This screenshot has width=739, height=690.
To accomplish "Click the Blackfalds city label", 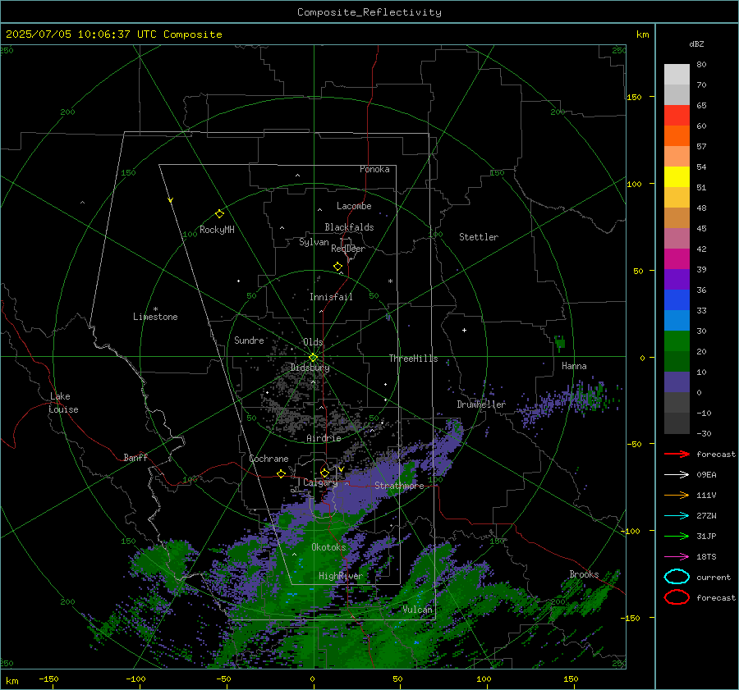I will pos(349,227).
